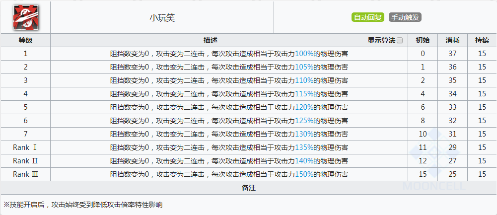Click the 描述 column header
This screenshot has height=215, width=497.
point(211,40)
